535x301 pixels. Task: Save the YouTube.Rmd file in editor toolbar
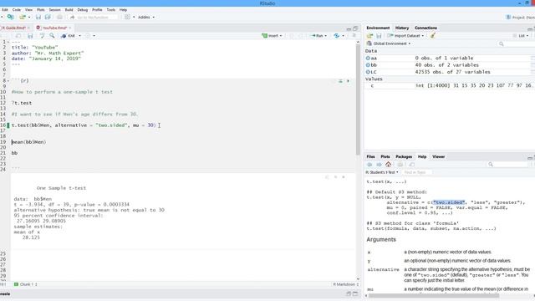(30, 35)
